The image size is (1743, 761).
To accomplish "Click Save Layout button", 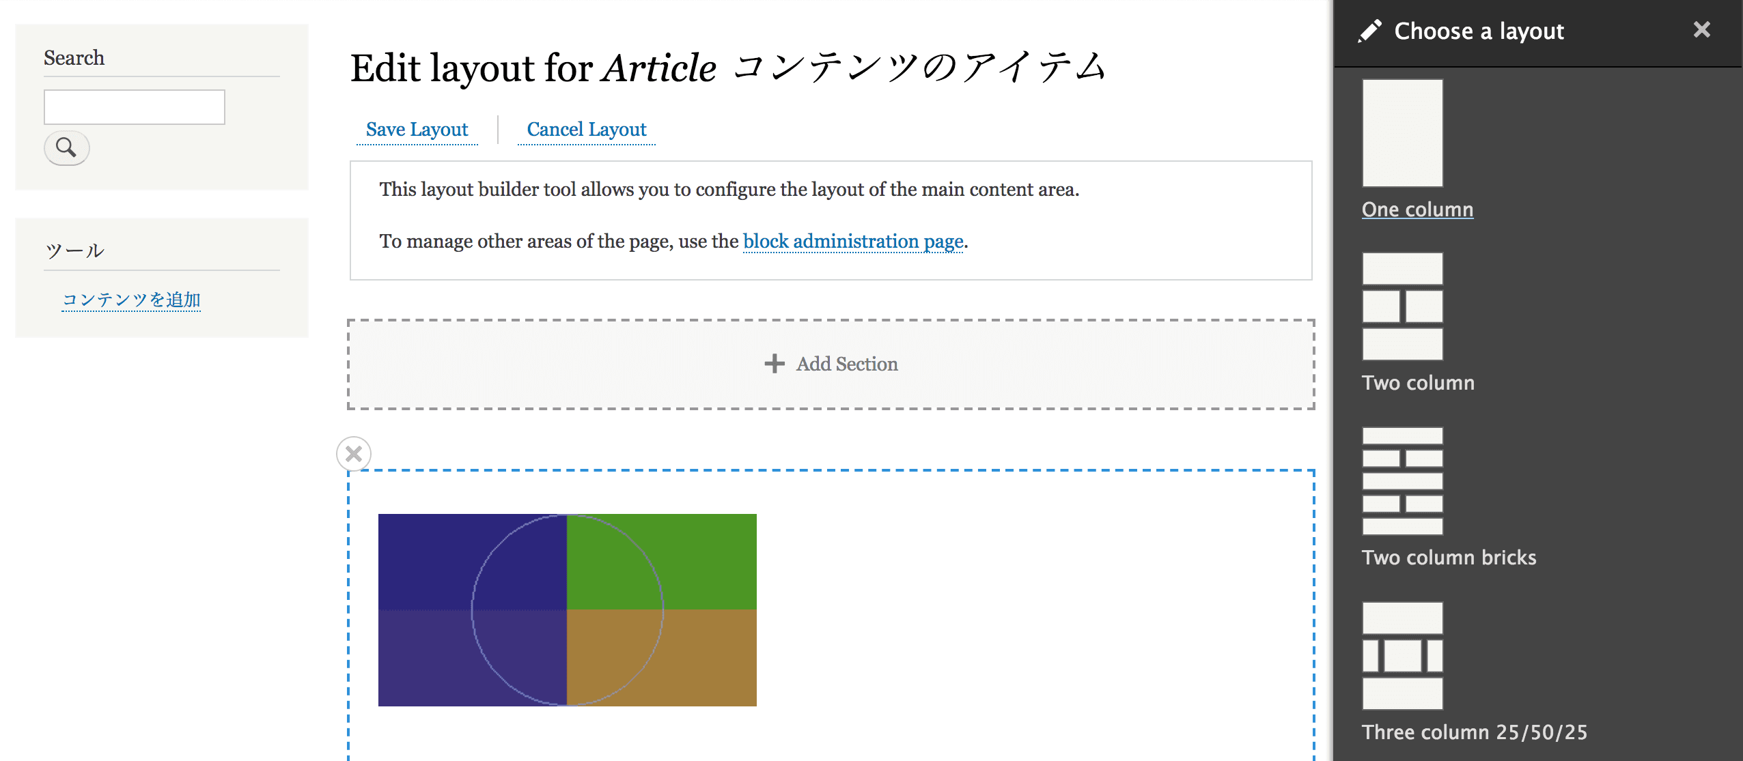I will tap(417, 129).
